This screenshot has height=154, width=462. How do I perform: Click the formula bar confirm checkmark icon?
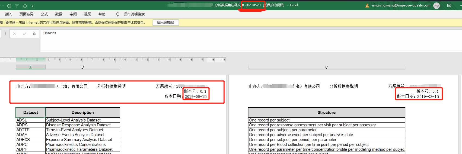[x=24, y=34]
